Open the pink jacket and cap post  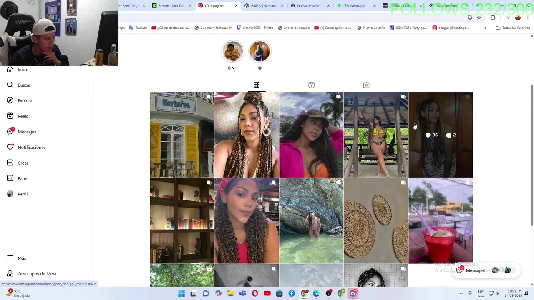pos(311,135)
